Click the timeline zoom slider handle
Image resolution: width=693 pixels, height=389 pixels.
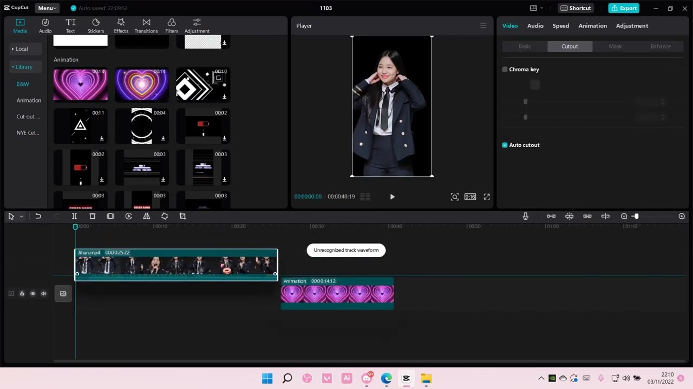pyautogui.click(x=636, y=216)
